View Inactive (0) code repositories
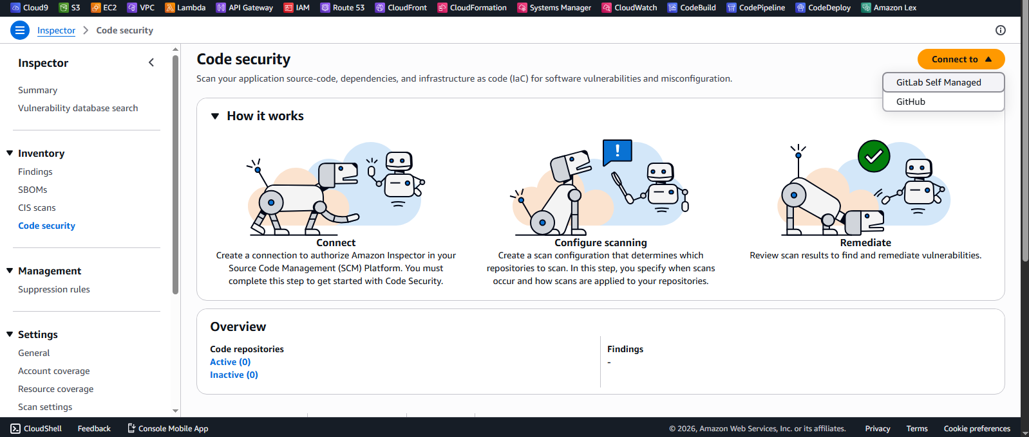 (234, 375)
